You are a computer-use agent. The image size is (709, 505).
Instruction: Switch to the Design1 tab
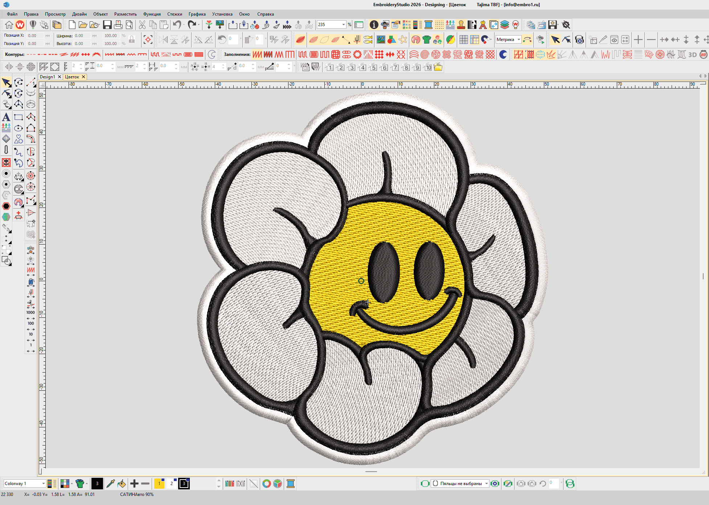point(47,77)
